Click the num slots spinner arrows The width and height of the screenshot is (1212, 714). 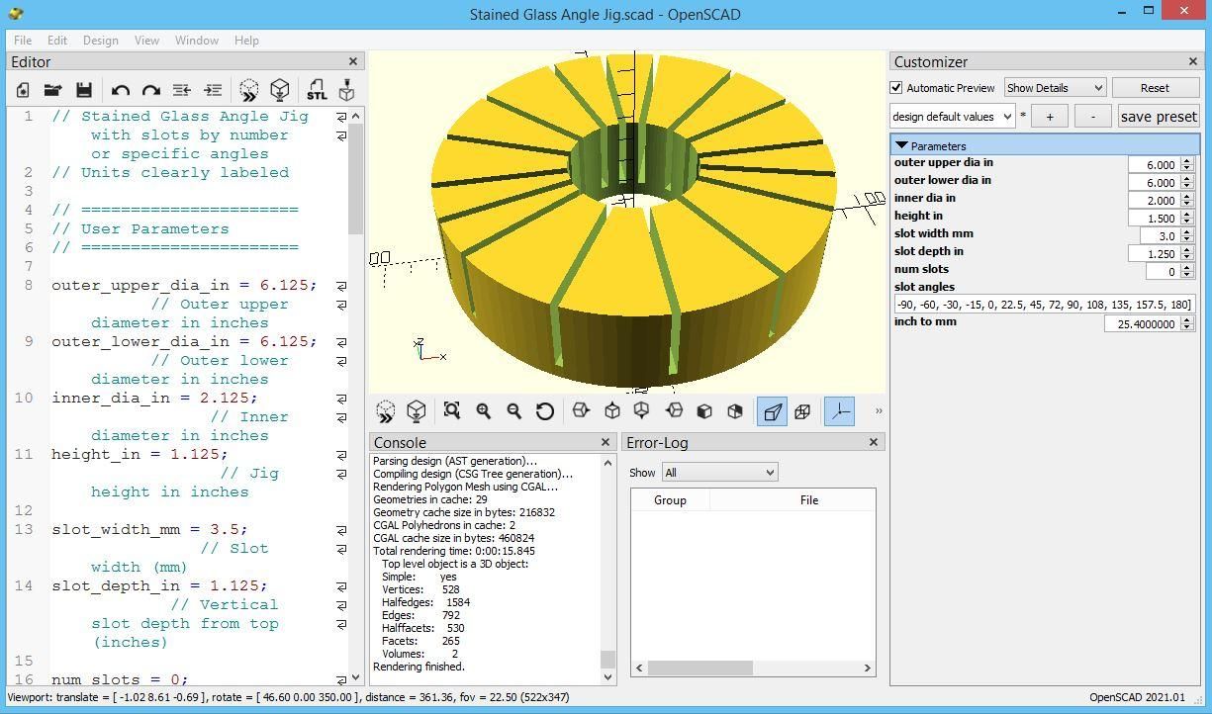coord(1187,271)
